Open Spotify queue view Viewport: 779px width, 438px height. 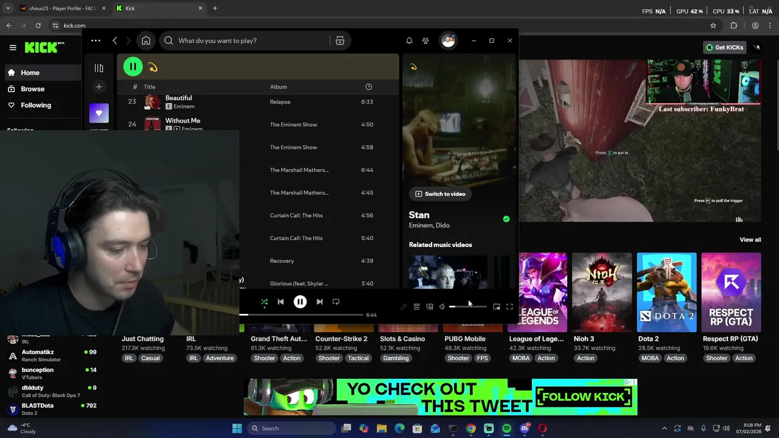[x=416, y=307]
